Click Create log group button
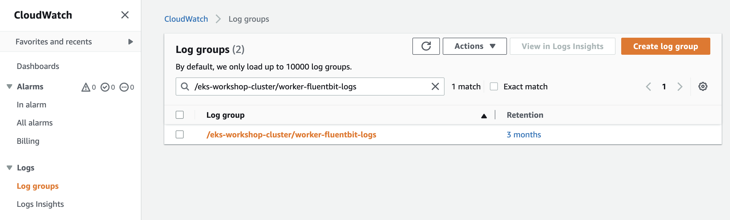This screenshot has width=730, height=220. click(x=666, y=46)
